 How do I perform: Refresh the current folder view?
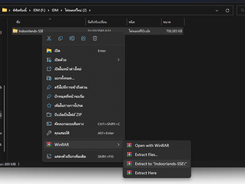(x=227, y=10)
